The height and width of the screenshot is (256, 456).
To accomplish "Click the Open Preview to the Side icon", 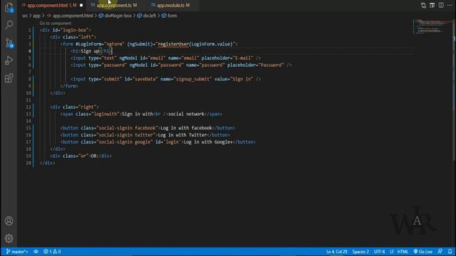I will (x=432, y=5).
